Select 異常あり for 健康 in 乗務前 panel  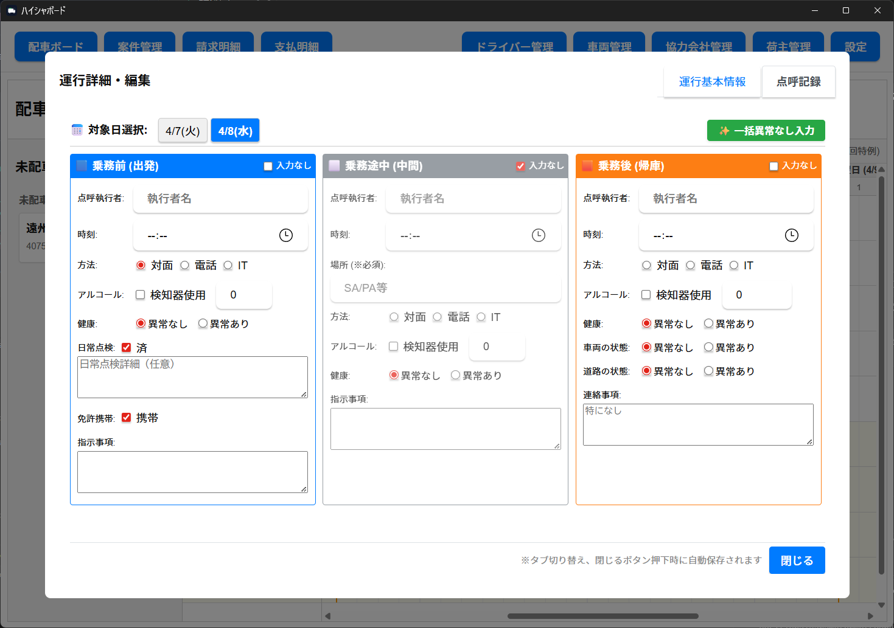(203, 323)
